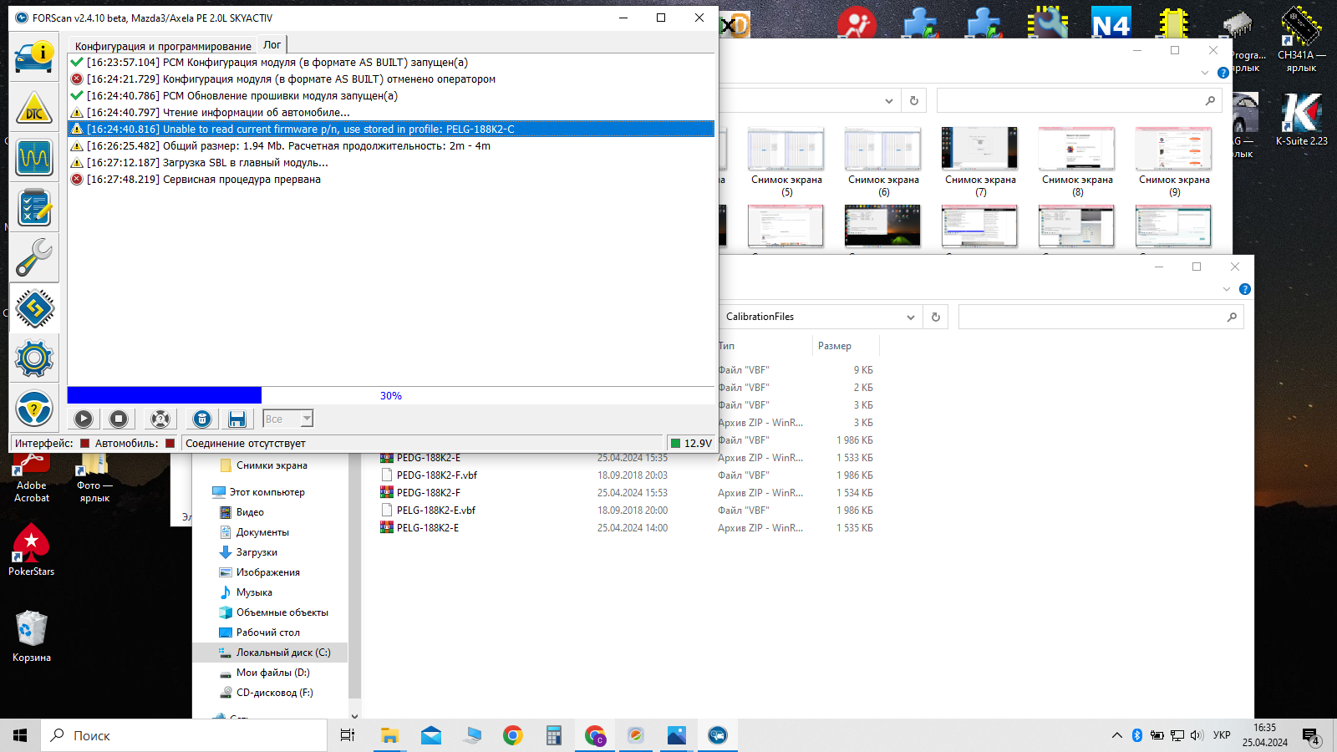Select the 'Лог' tab
This screenshot has height=752, width=1337.
pyautogui.click(x=272, y=45)
